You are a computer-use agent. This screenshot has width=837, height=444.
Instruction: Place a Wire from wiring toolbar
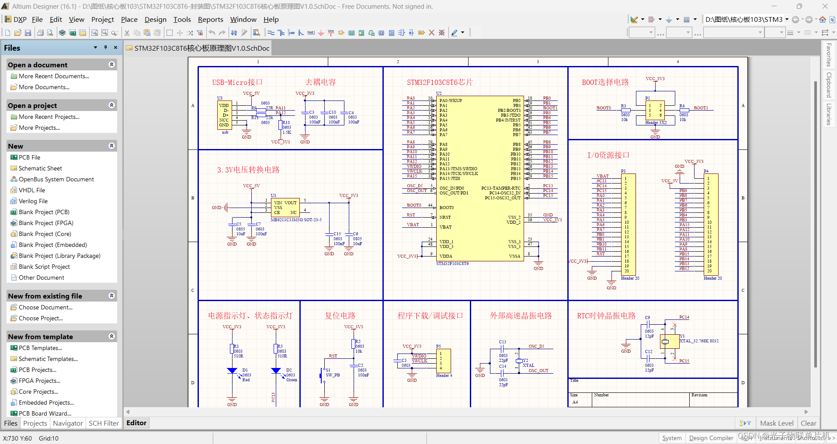coord(271,33)
